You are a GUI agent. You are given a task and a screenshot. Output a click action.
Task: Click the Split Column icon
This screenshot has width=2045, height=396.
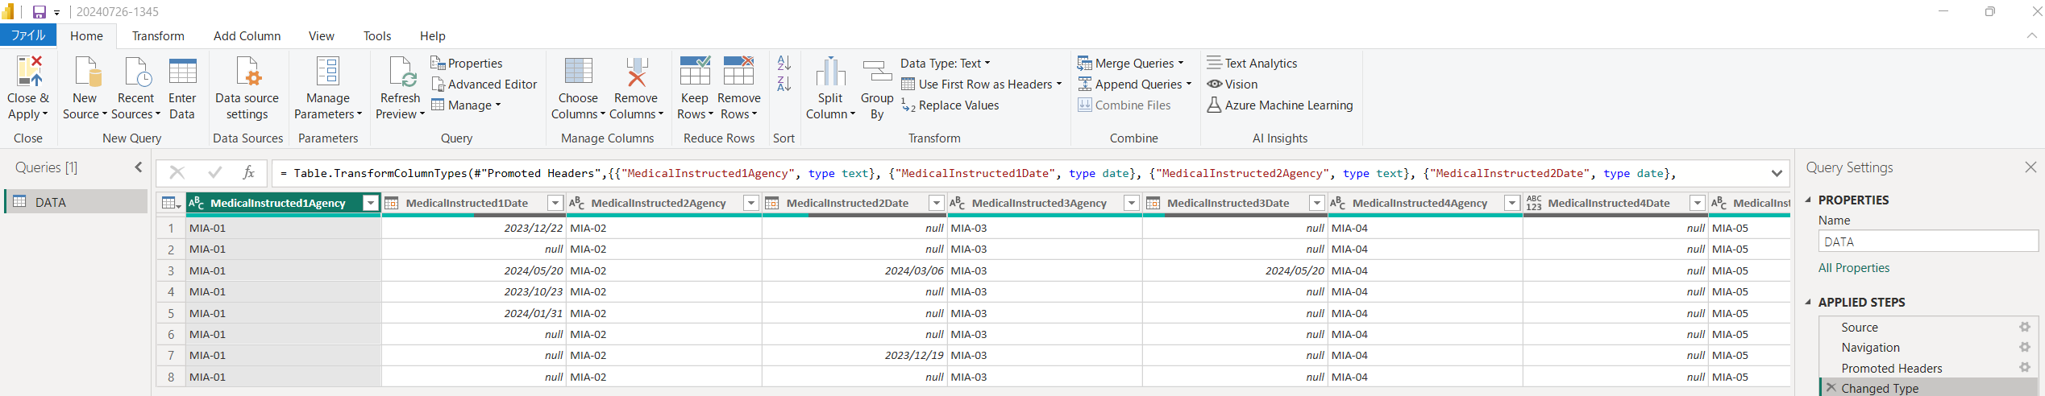pos(830,72)
